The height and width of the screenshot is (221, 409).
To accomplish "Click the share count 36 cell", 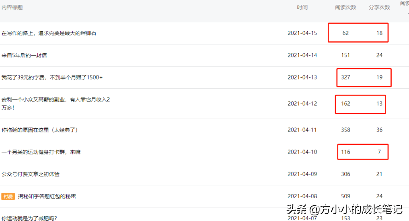I will pyautogui.click(x=379, y=130).
